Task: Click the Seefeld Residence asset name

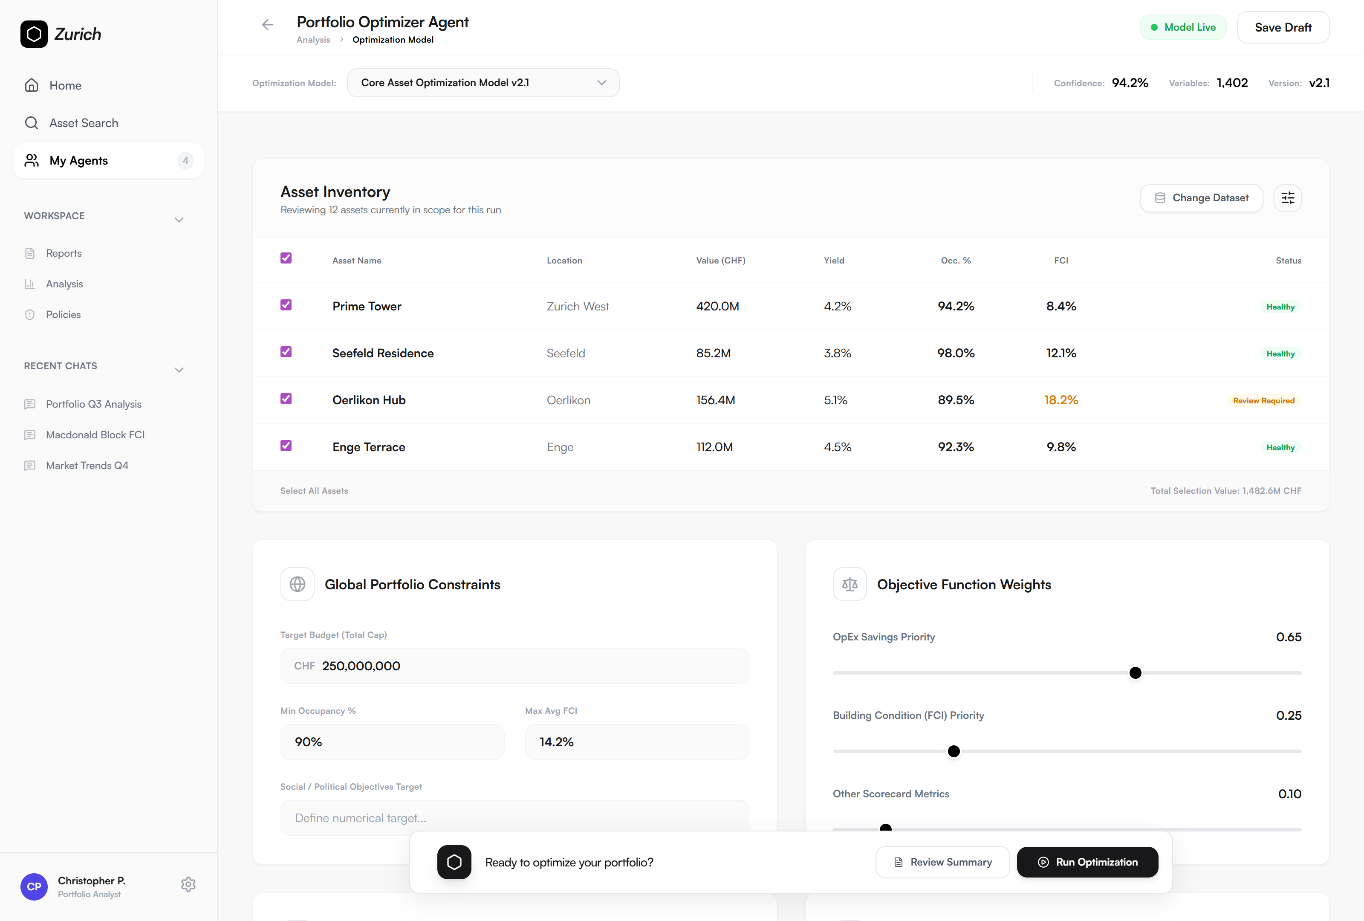Action: click(x=383, y=353)
